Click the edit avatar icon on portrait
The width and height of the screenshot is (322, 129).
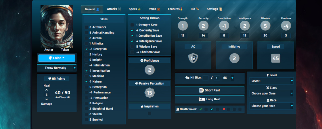[69, 43]
